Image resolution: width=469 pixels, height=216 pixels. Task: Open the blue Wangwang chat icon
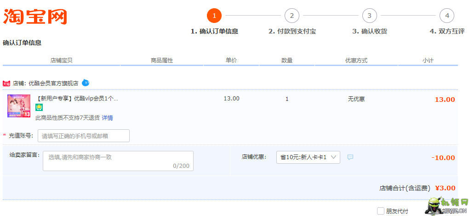(86, 83)
